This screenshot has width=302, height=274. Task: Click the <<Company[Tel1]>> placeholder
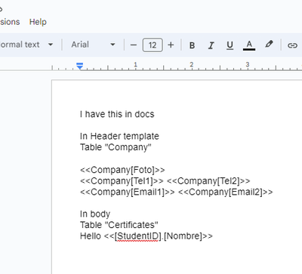tap(122, 181)
